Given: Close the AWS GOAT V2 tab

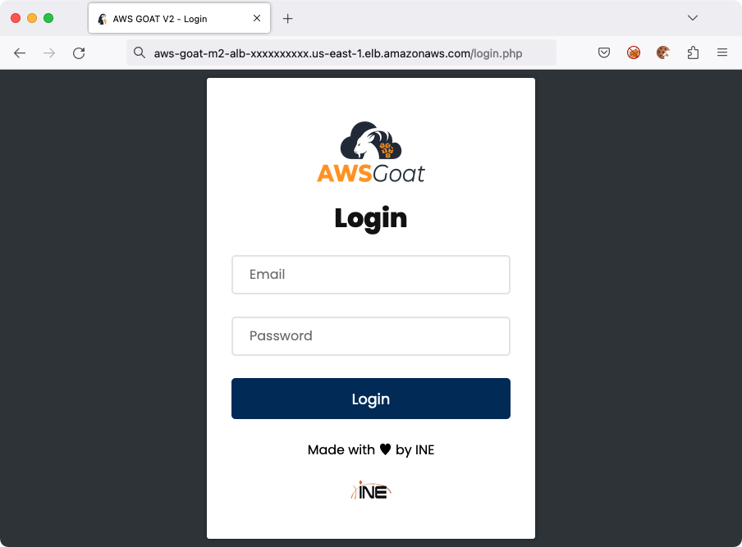Looking at the screenshot, I should tap(257, 18).
